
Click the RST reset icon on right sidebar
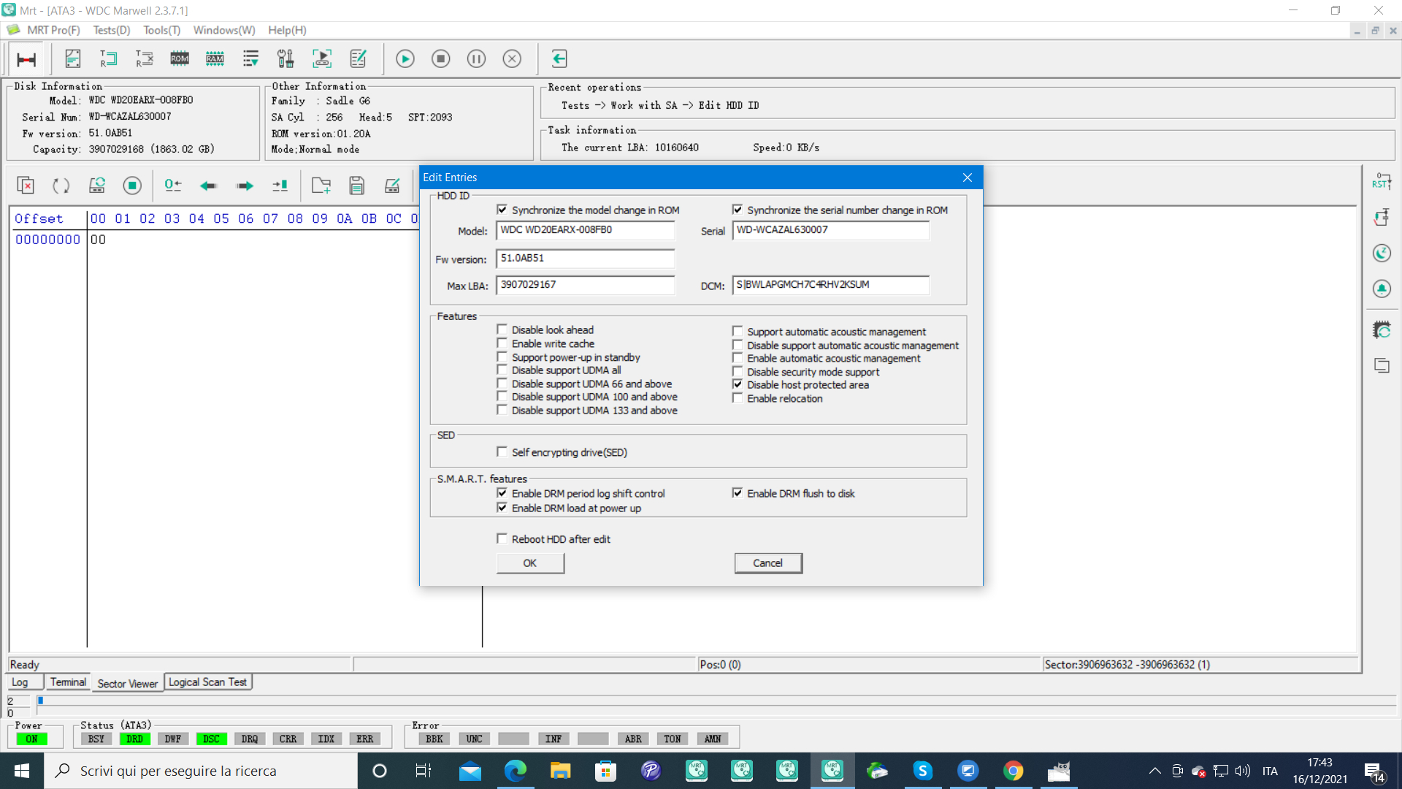(1382, 181)
